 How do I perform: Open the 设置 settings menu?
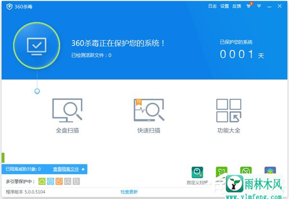click(224, 6)
